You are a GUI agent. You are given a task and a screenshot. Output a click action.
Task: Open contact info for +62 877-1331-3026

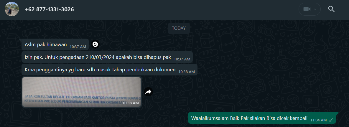(49, 9)
